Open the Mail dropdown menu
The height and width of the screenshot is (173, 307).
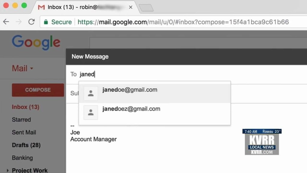[22, 68]
